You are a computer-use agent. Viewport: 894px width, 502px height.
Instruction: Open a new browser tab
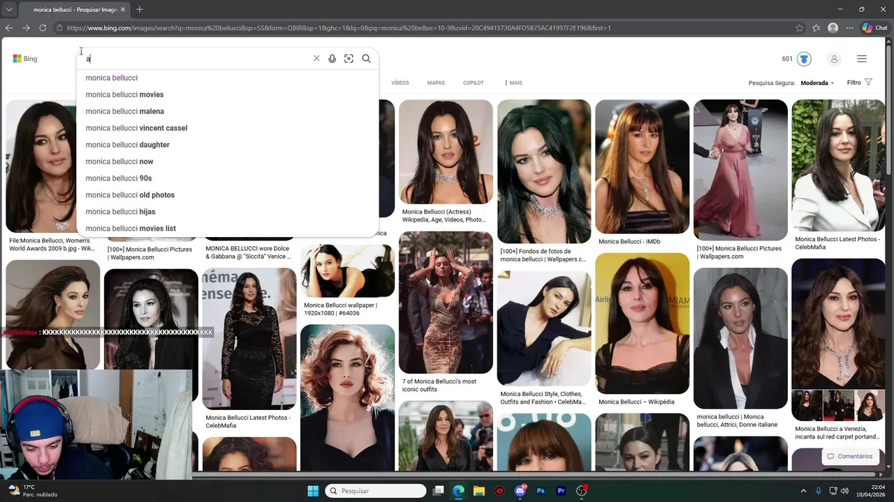point(140,9)
